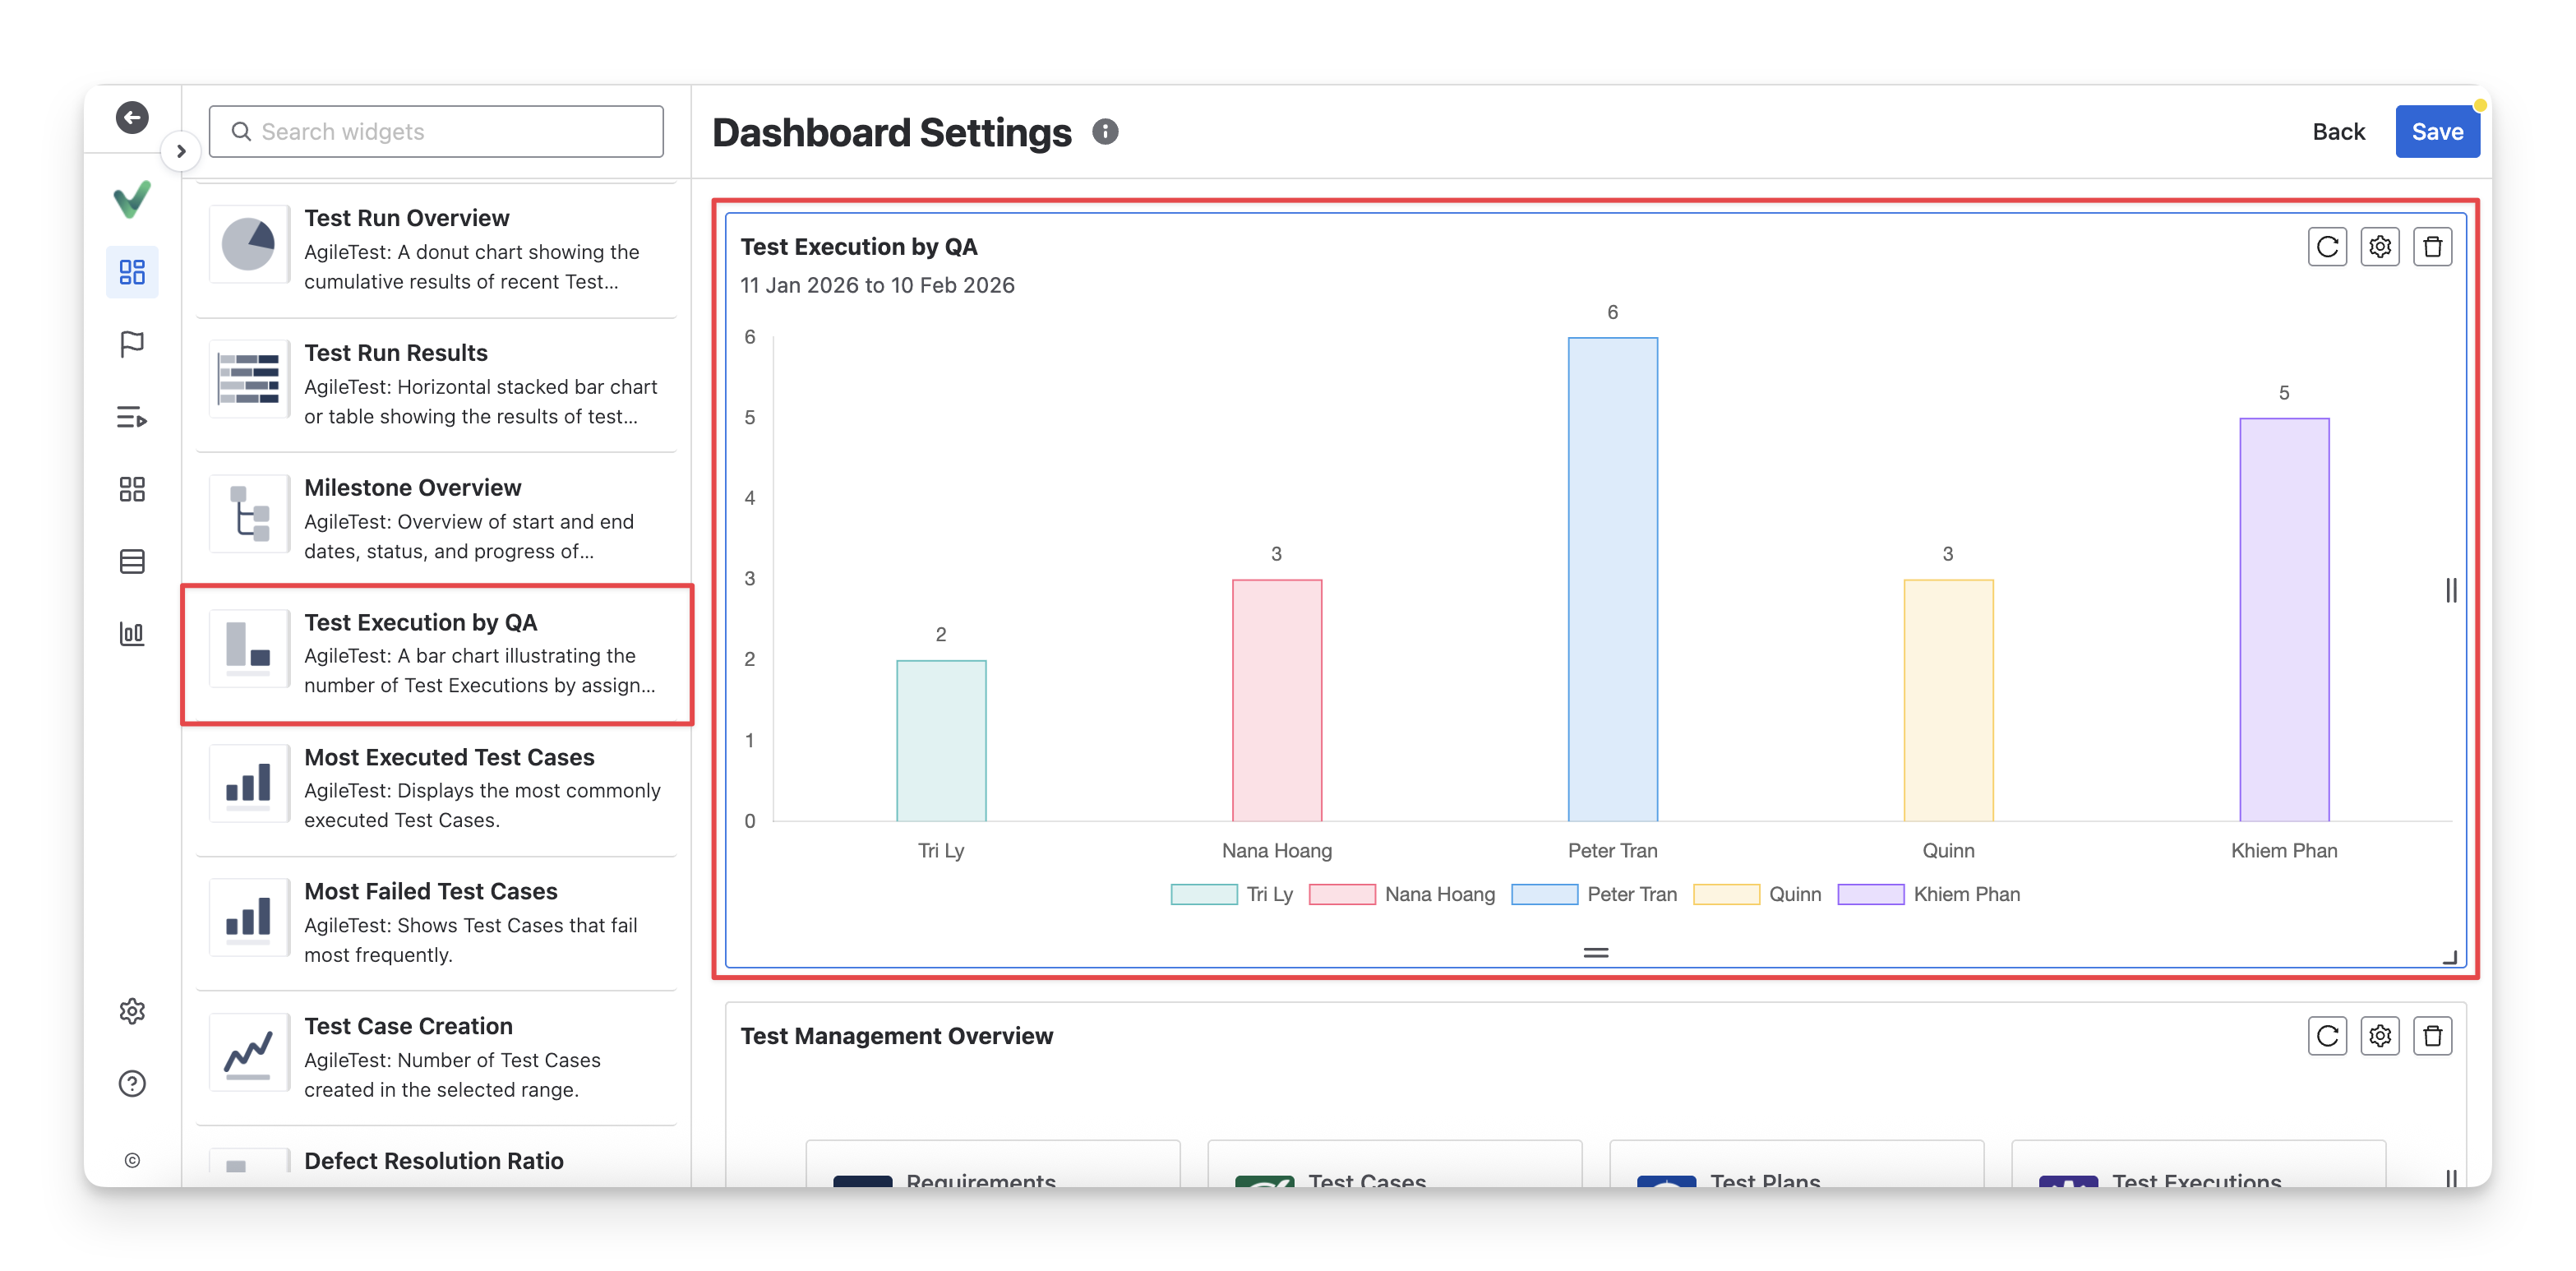Open the help question mark icon
Screen dimensions: 2576x1271
[x=132, y=1084]
